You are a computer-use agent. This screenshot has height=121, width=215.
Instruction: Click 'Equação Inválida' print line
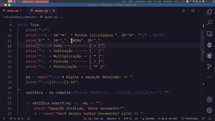80,108
